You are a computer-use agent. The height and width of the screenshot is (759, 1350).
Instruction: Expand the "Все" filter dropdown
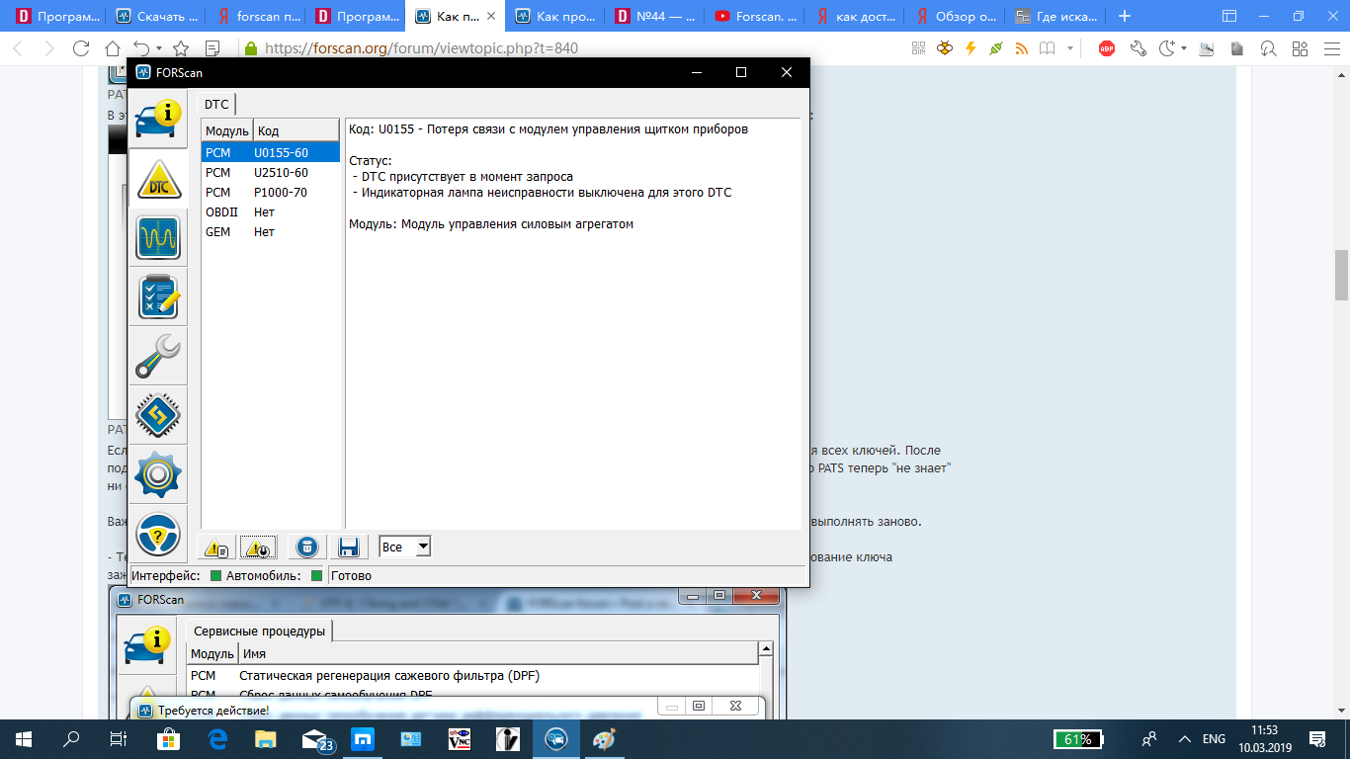(x=423, y=547)
